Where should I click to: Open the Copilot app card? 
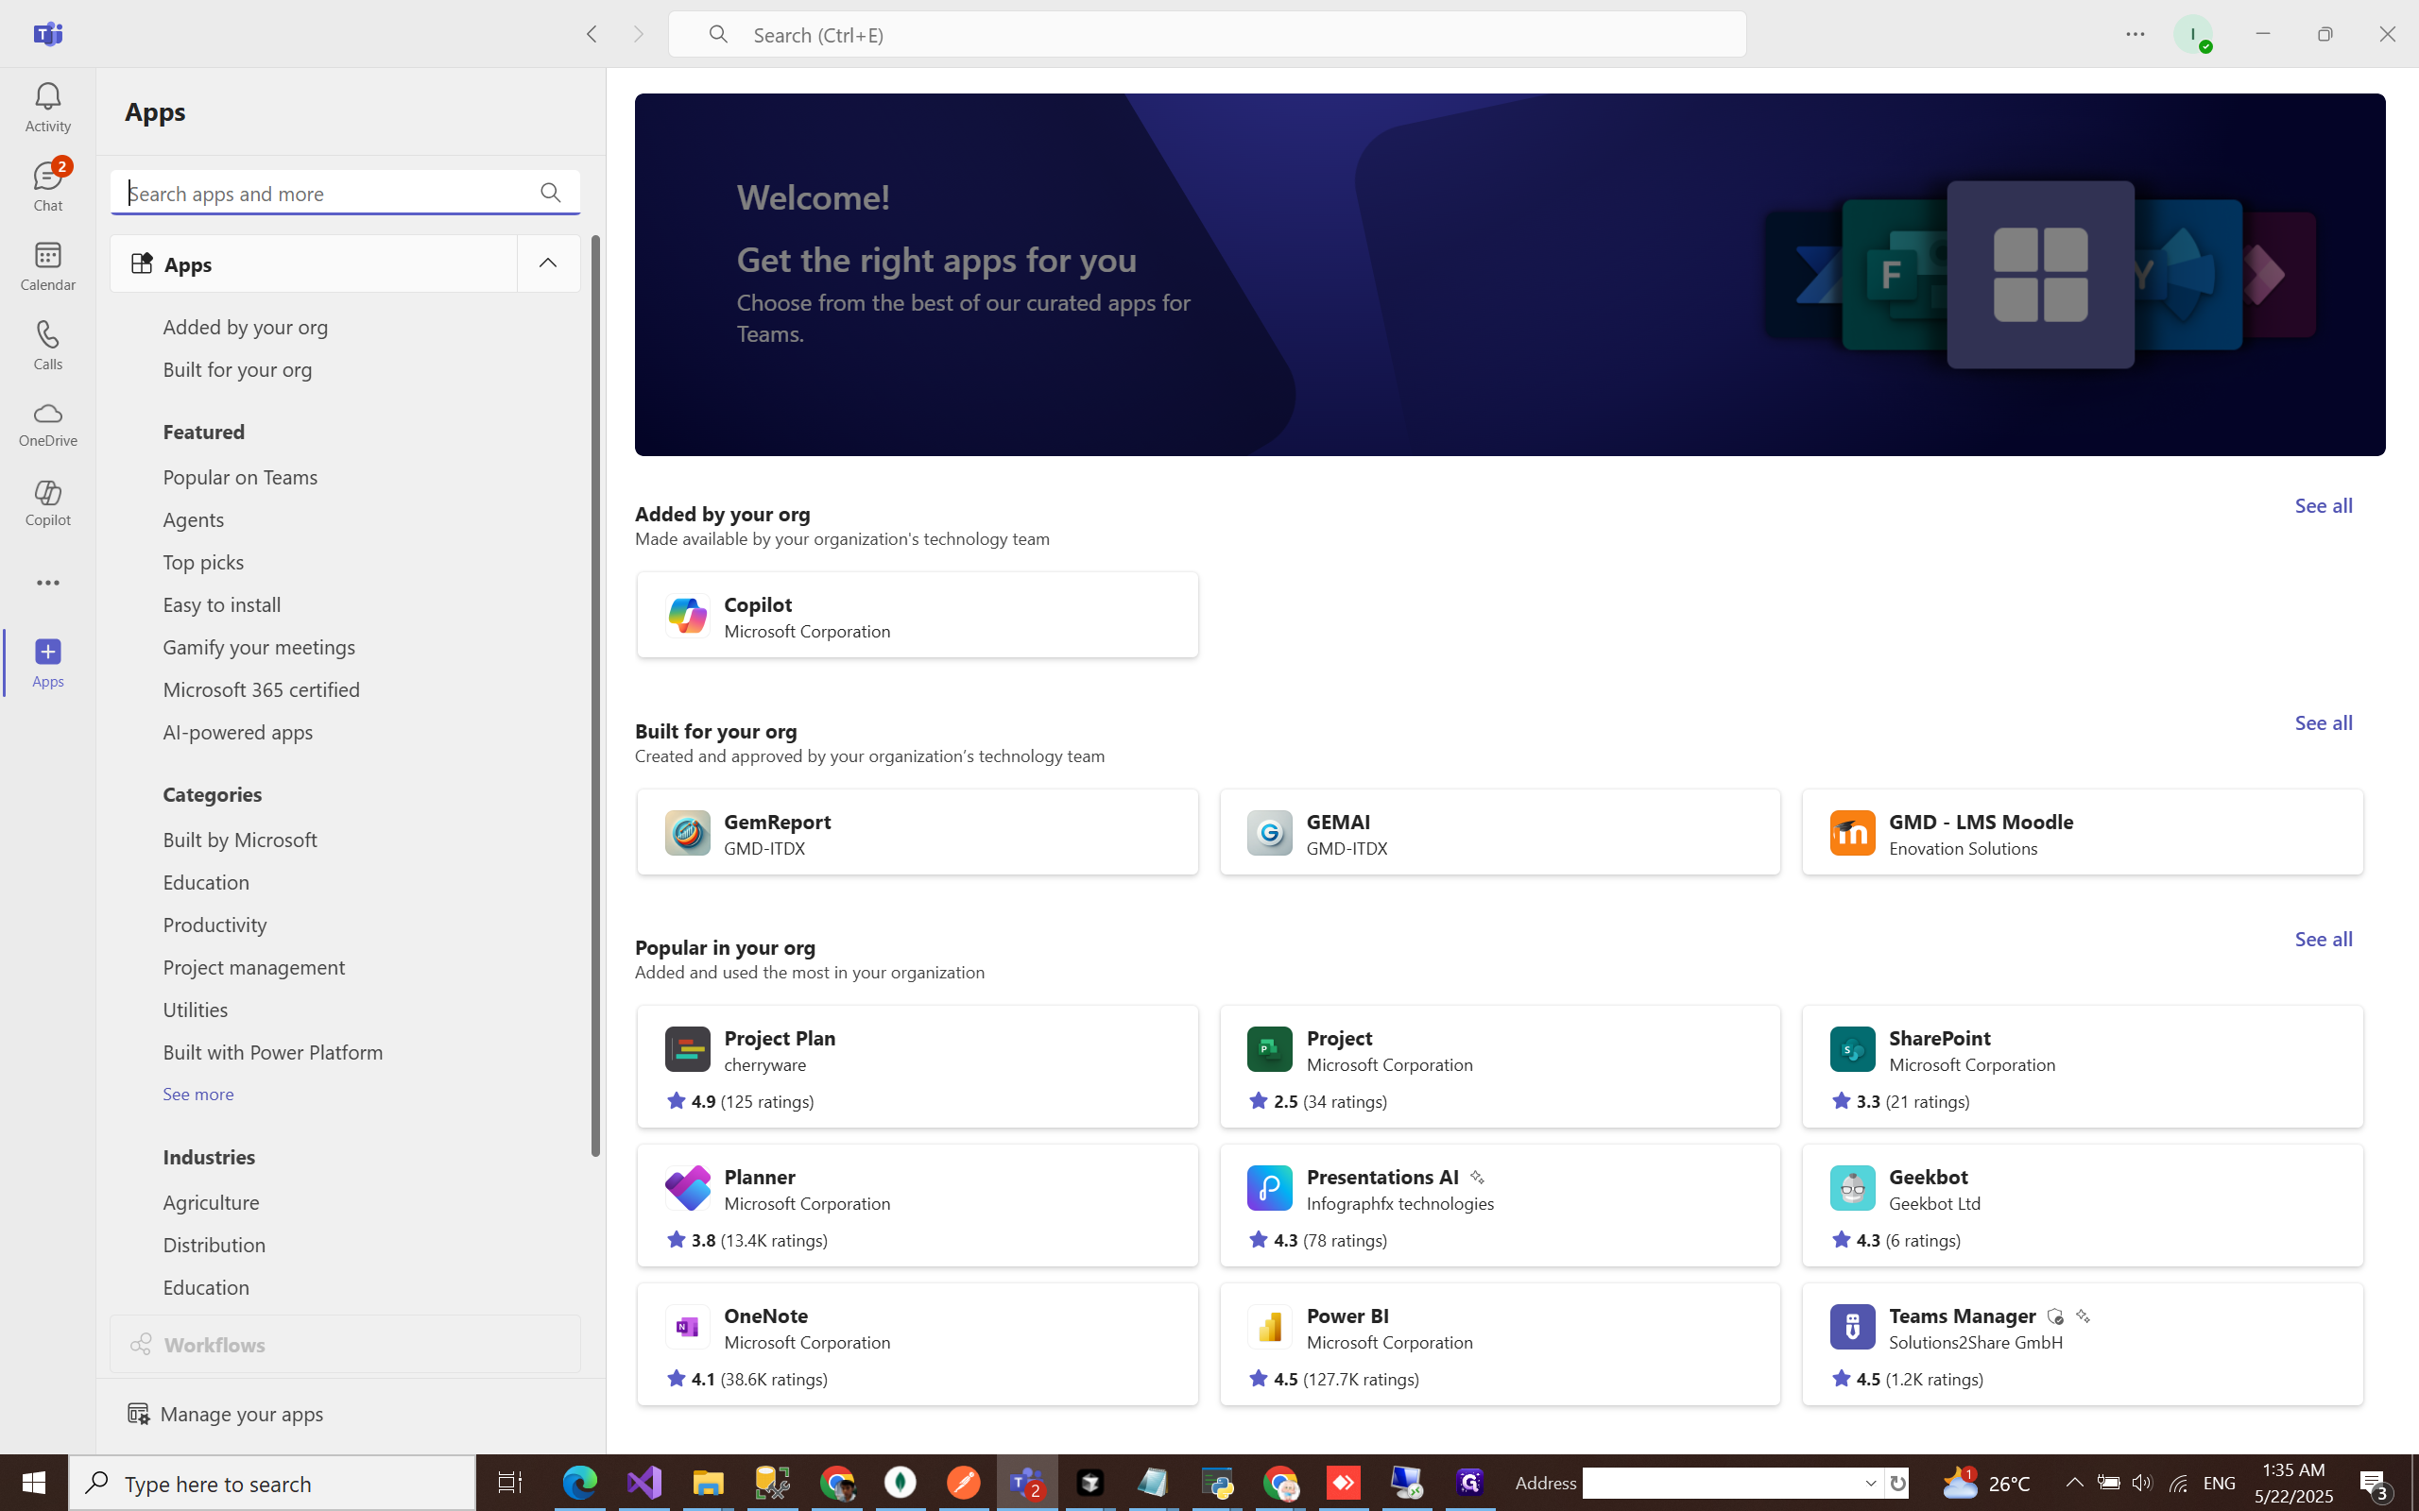[x=917, y=615]
